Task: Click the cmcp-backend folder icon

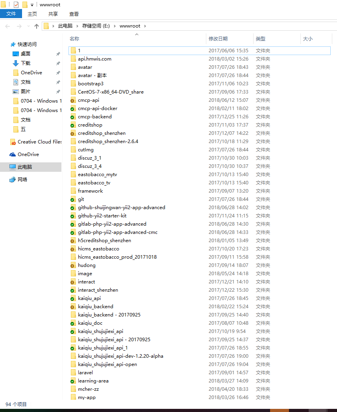Action: 73,117
